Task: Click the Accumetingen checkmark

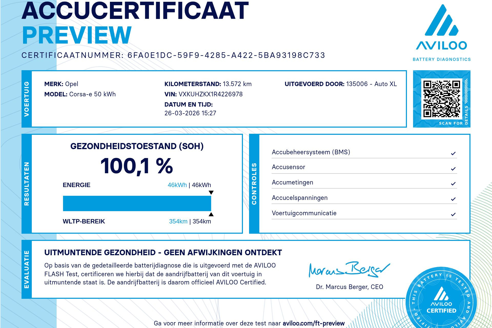Action: click(453, 184)
